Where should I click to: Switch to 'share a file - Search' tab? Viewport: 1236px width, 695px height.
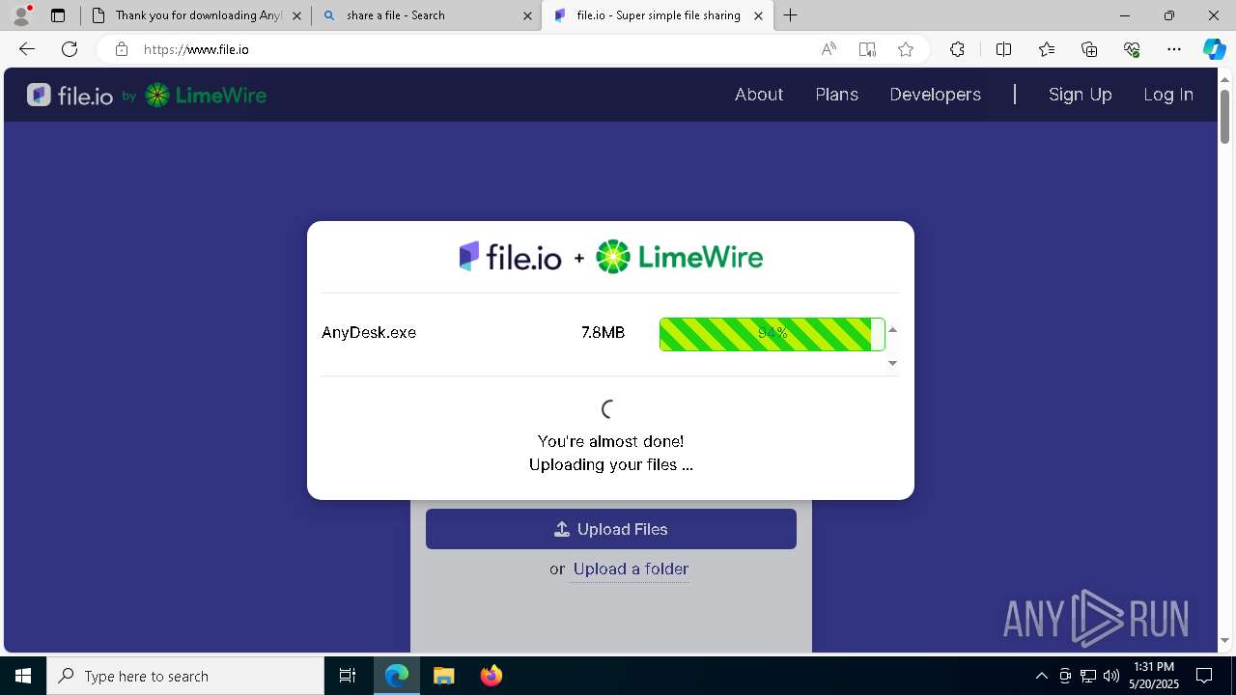click(427, 15)
